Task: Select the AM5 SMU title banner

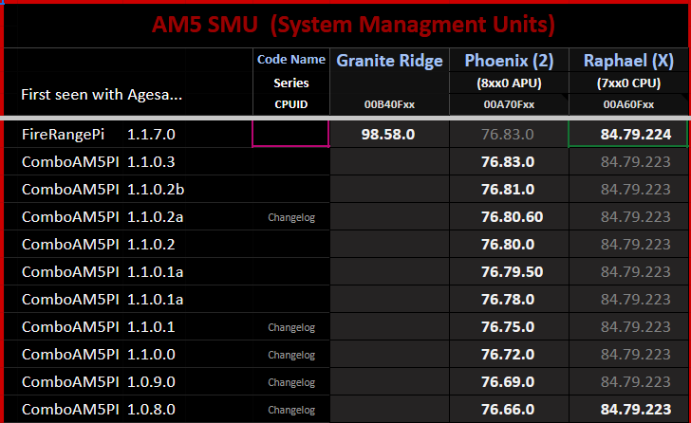Action: point(345,24)
